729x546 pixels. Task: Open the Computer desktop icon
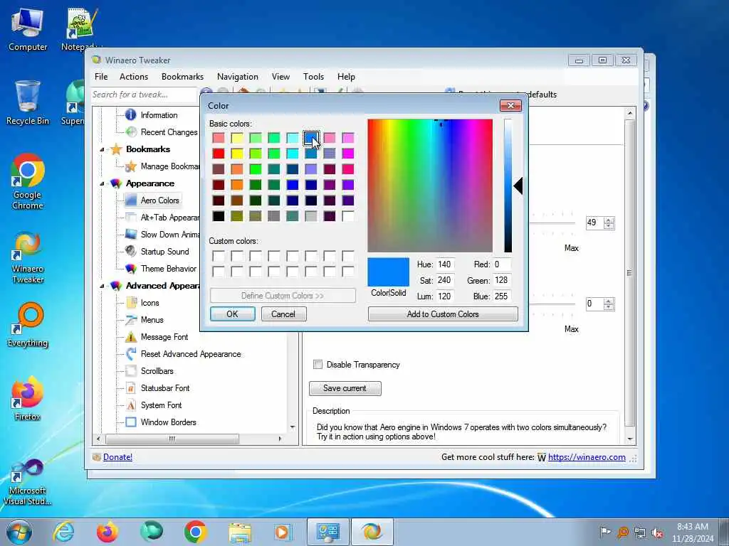click(x=28, y=30)
